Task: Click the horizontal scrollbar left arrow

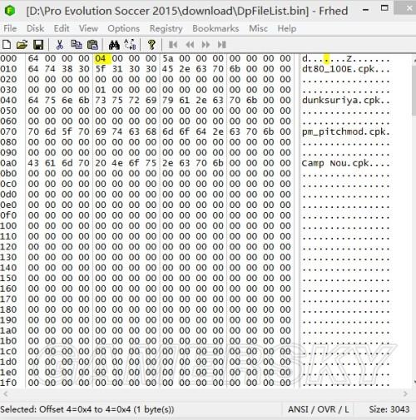Action: pyautogui.click(x=5, y=393)
